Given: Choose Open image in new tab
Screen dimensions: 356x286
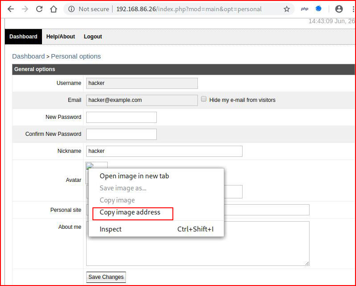Looking at the screenshot, I should click(x=134, y=176).
